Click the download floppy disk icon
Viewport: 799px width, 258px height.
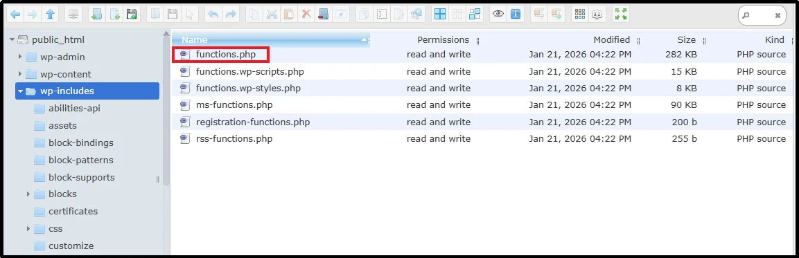pos(173,15)
